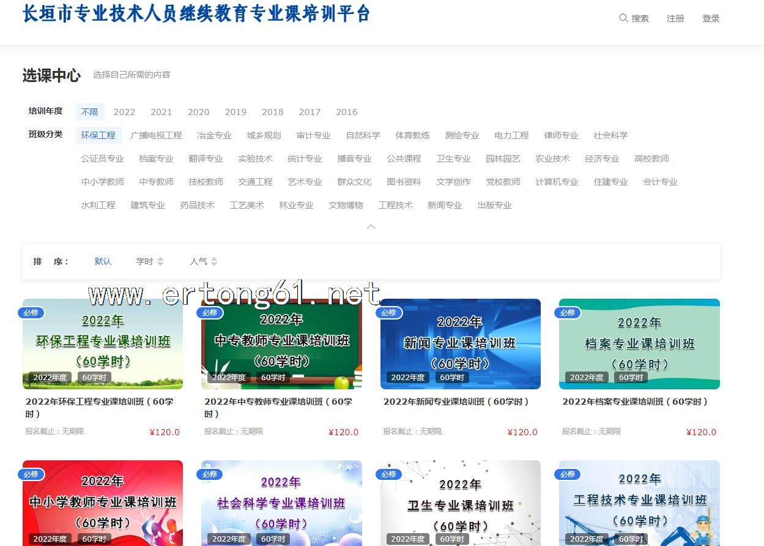Select the 默认 sort option
764x546 pixels.
click(103, 261)
